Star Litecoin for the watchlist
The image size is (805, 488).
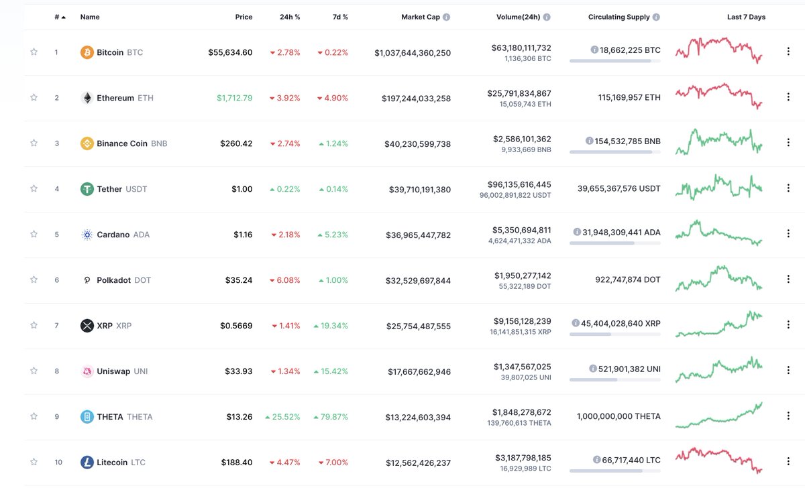coord(34,462)
